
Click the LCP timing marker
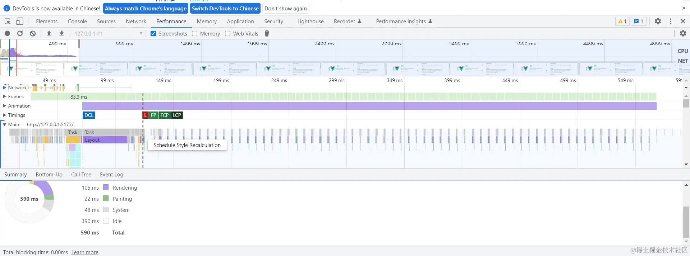[177, 115]
